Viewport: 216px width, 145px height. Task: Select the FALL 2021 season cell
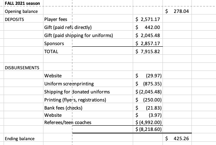(23, 3)
